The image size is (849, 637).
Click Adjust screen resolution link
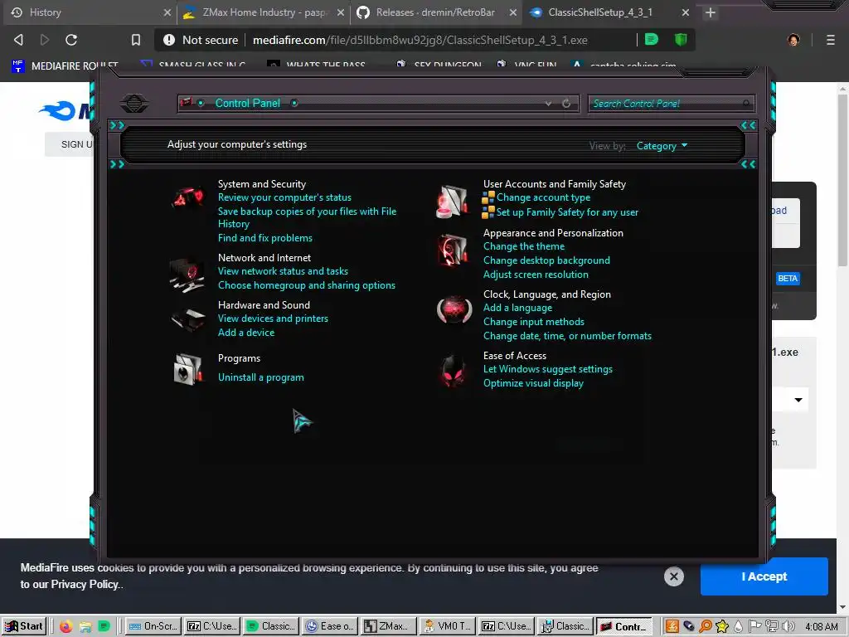point(536,275)
